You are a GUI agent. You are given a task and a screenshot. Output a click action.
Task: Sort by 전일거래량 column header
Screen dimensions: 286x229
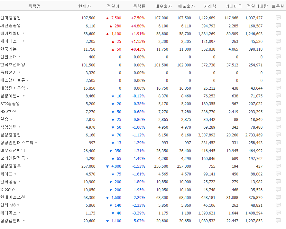[x=257, y=6]
